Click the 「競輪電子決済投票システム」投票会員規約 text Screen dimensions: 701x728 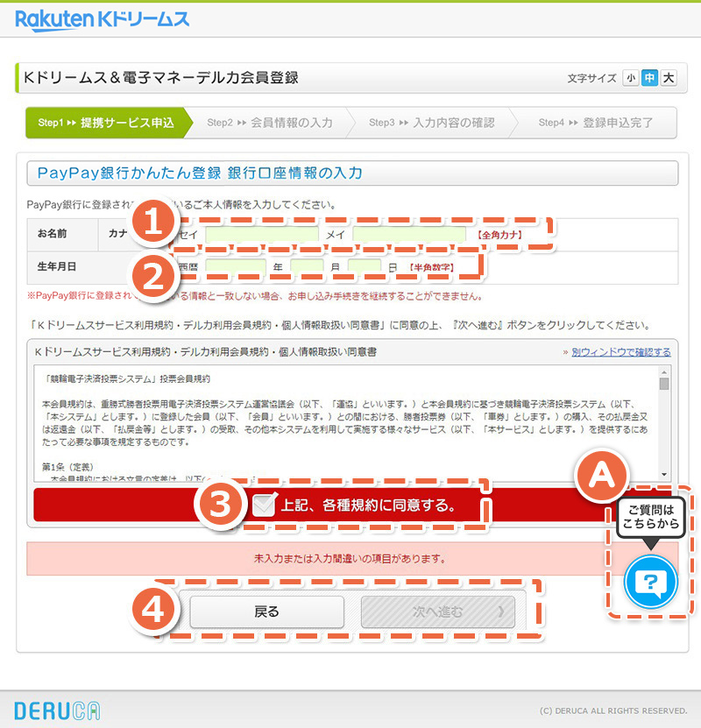pyautogui.click(x=126, y=378)
